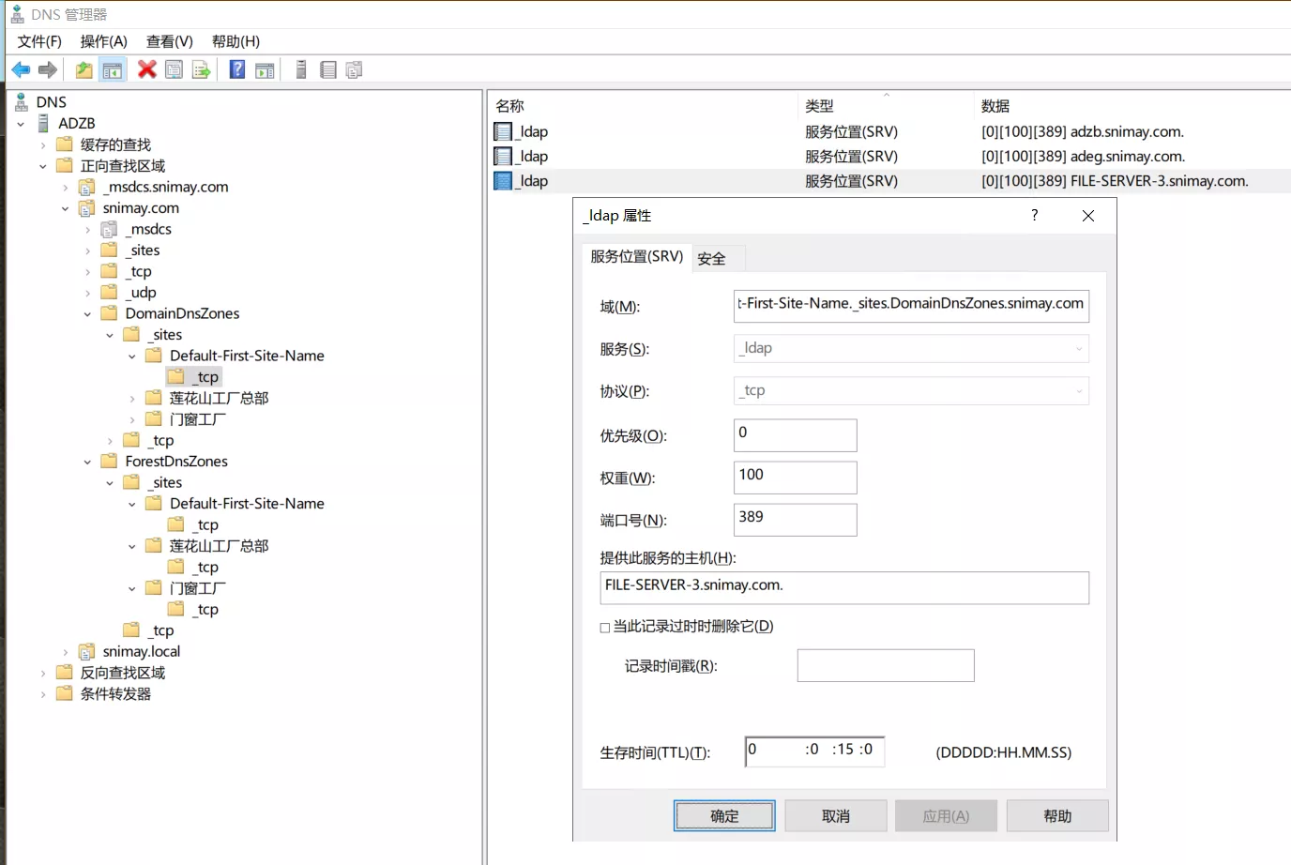The width and height of the screenshot is (1291, 865).
Task: Open the 操作(A) menu
Action: (x=103, y=41)
